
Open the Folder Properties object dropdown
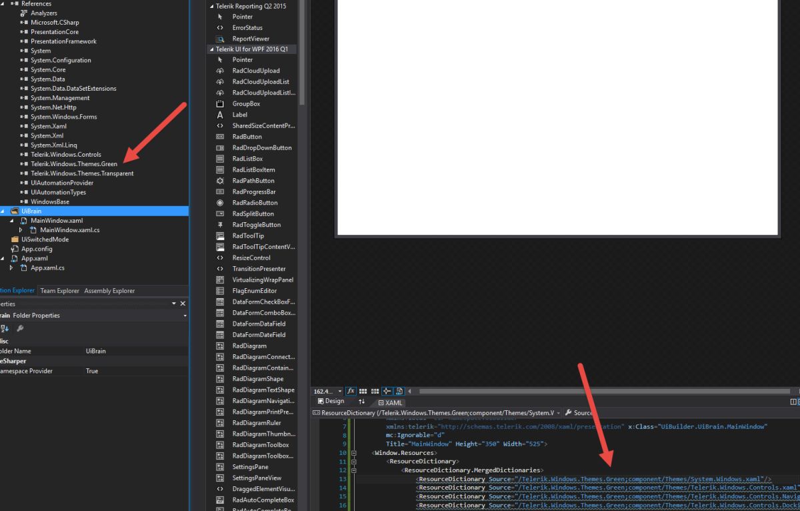tap(185, 316)
